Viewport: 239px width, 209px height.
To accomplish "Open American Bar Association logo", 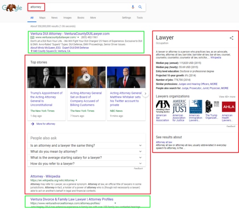I will 163,107.
